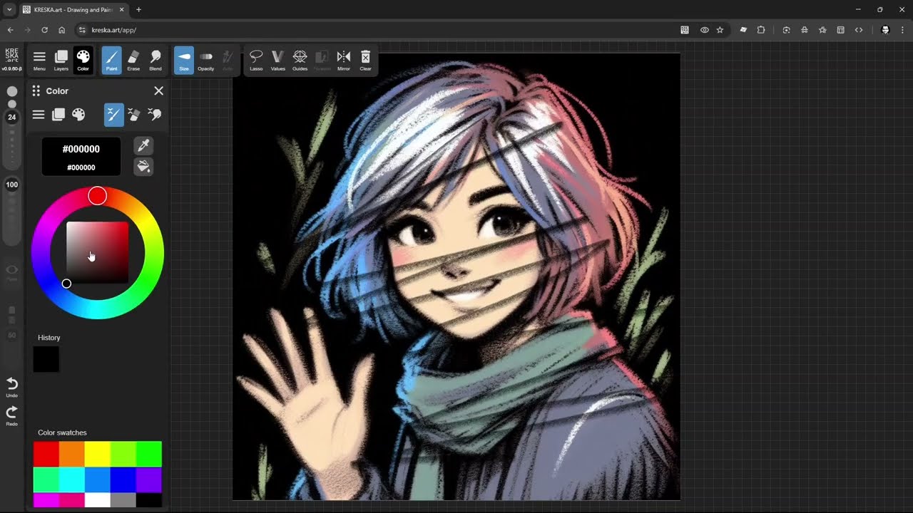Pick the orange color swatch
Screen dimensions: 913x513
point(72,454)
